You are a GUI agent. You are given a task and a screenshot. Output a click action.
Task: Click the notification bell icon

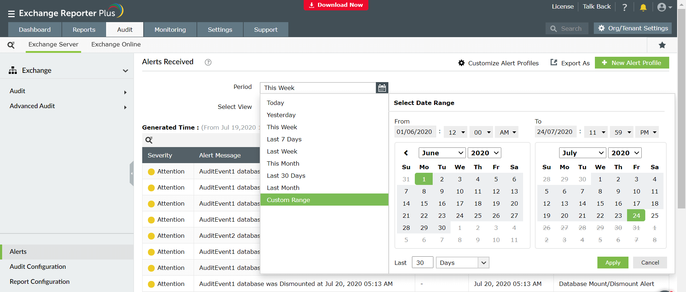point(643,7)
